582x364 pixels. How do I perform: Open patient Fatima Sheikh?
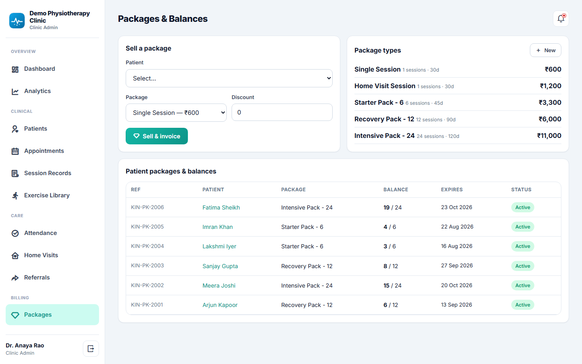click(x=221, y=207)
